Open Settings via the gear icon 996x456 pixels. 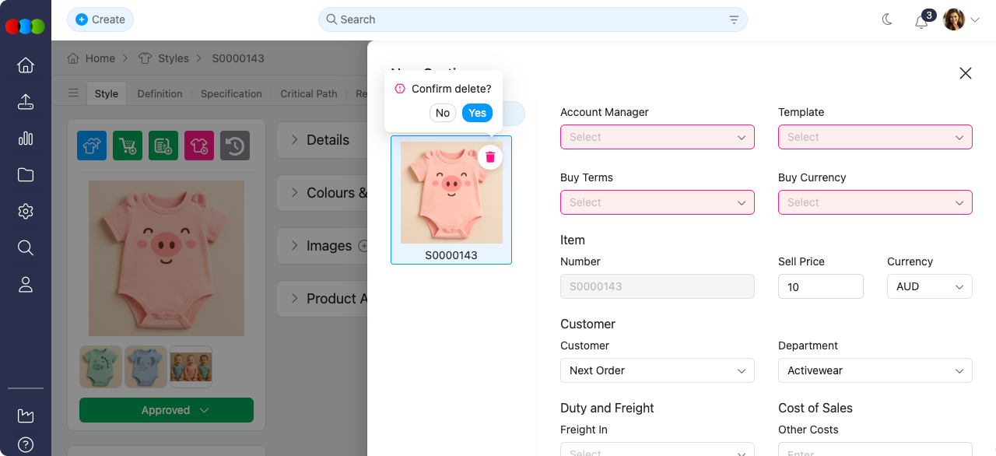click(26, 211)
